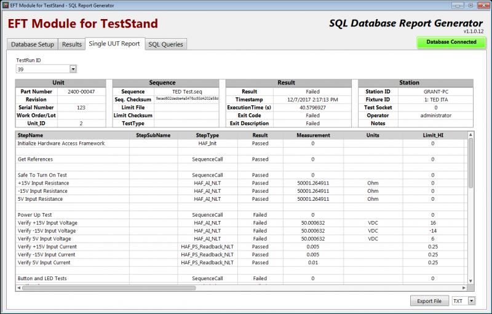
Task: Click the Seq. Checksum hash value
Action: [187, 99]
